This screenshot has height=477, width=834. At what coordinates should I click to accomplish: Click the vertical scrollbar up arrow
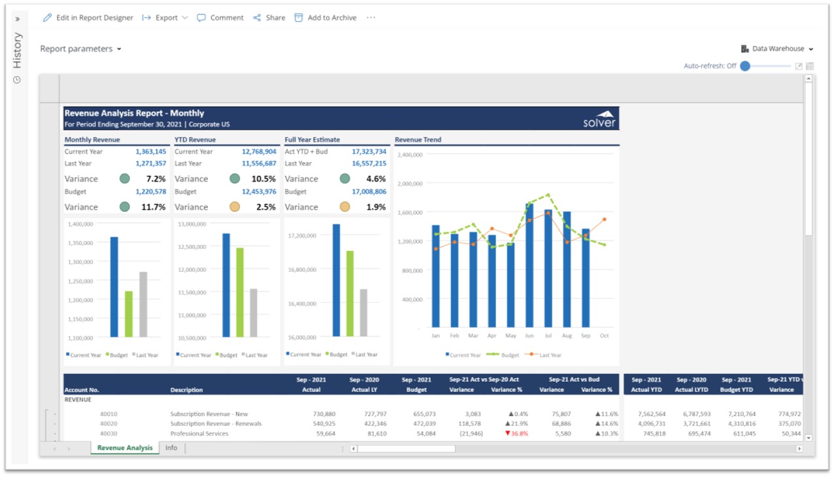(809, 78)
